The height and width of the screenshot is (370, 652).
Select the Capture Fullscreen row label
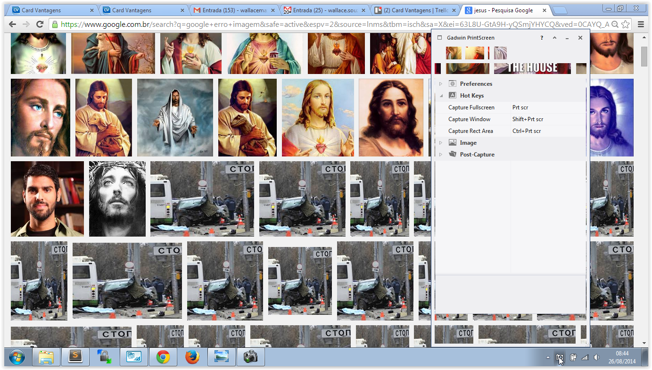pos(471,107)
